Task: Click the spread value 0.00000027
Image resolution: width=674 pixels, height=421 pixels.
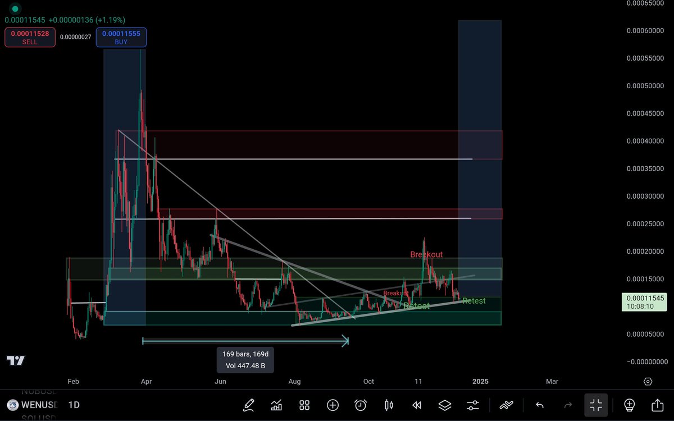Action: (75, 37)
